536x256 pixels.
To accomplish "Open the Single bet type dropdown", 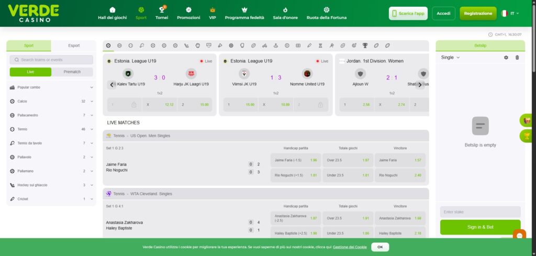I will pos(450,58).
